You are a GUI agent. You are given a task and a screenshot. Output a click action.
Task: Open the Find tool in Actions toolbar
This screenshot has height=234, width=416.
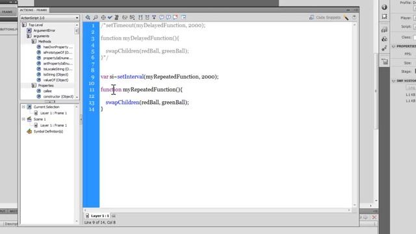tap(96, 18)
